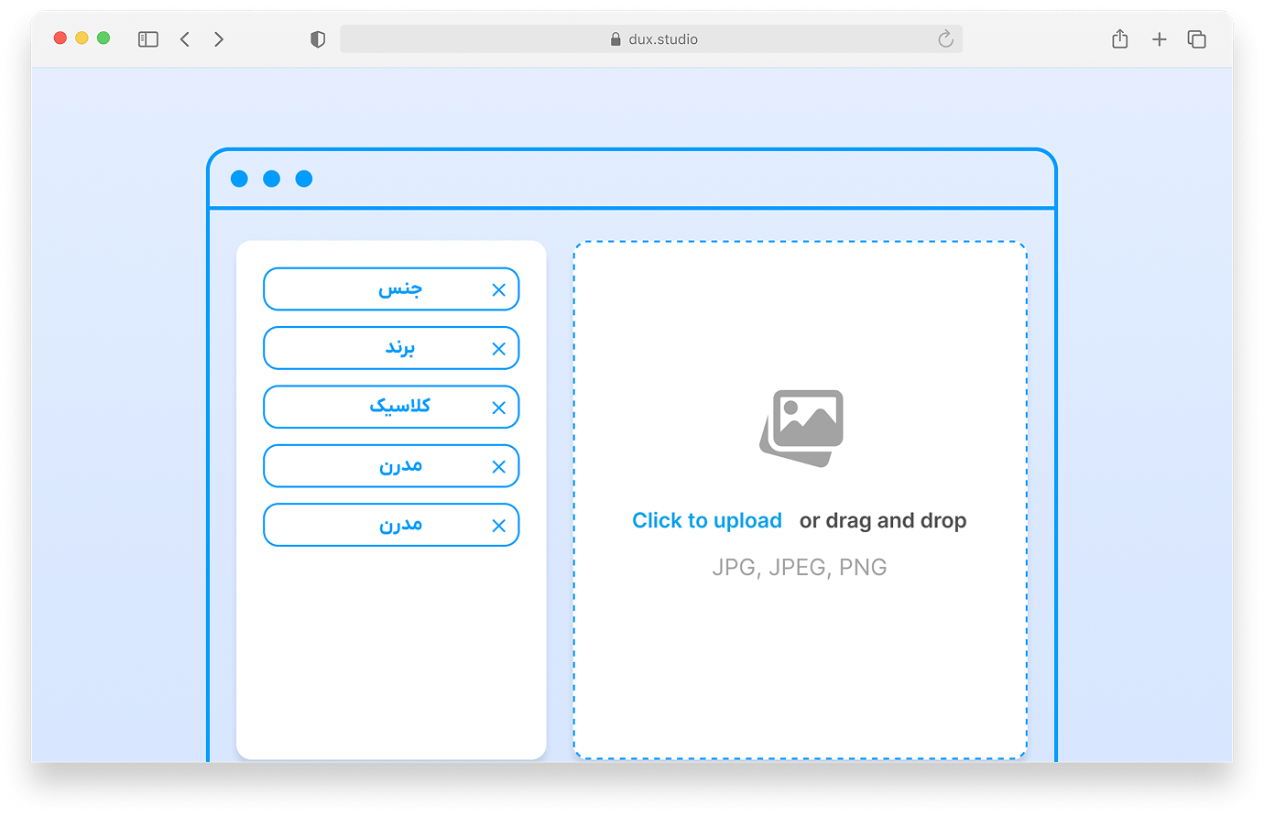Click the "Click to upload" link
Viewport: 1264px width, 816px height.
click(706, 520)
